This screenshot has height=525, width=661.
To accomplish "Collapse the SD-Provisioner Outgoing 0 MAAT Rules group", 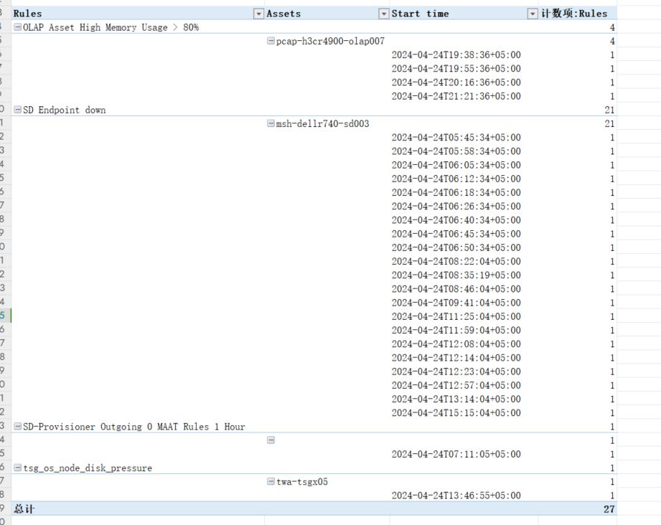I will pos(17,427).
